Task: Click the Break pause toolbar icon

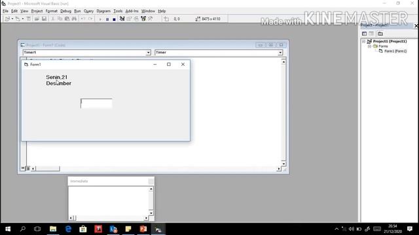Action: coord(107,19)
